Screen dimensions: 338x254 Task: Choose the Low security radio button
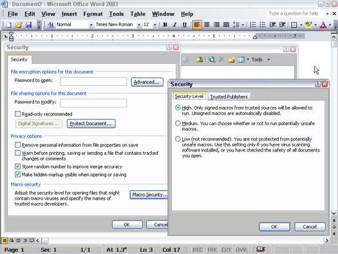coord(178,139)
